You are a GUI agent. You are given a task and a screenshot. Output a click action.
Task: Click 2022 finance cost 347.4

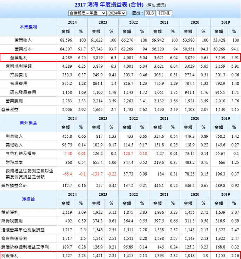[128, 162]
